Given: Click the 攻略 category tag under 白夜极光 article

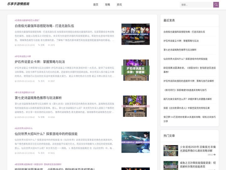Looking at the screenshot, I should click(42, 45).
